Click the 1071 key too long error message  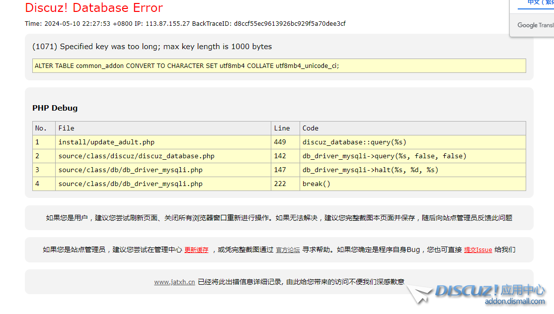pyautogui.click(x=152, y=47)
